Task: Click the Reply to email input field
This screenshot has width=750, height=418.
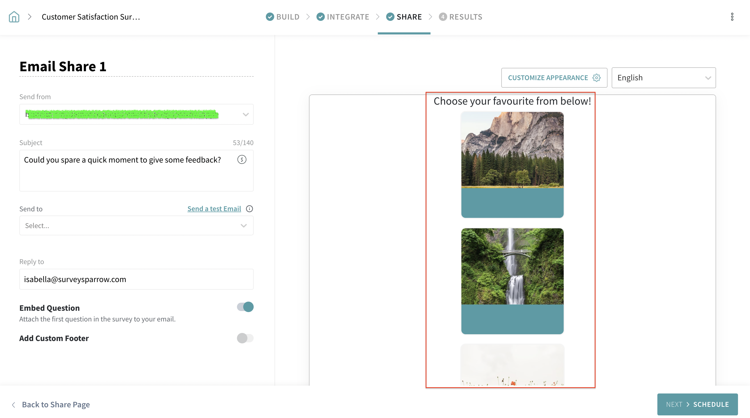Action: click(x=136, y=279)
